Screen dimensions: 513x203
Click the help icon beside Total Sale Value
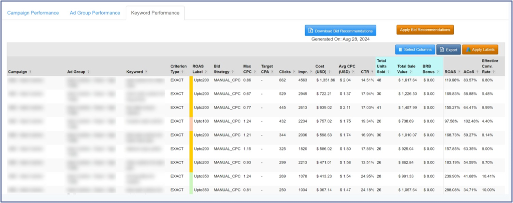coord(410,72)
